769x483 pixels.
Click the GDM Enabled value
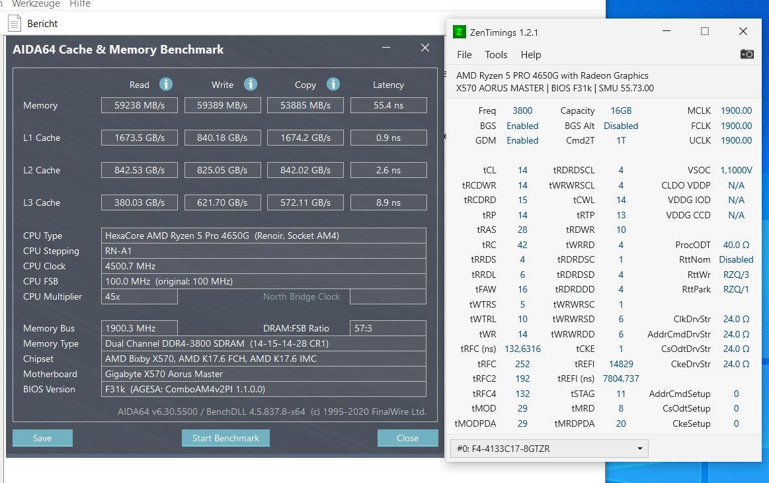click(522, 140)
